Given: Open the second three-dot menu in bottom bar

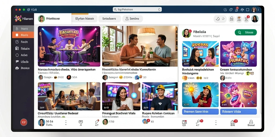Looking at the screenshot, I should (216, 123).
